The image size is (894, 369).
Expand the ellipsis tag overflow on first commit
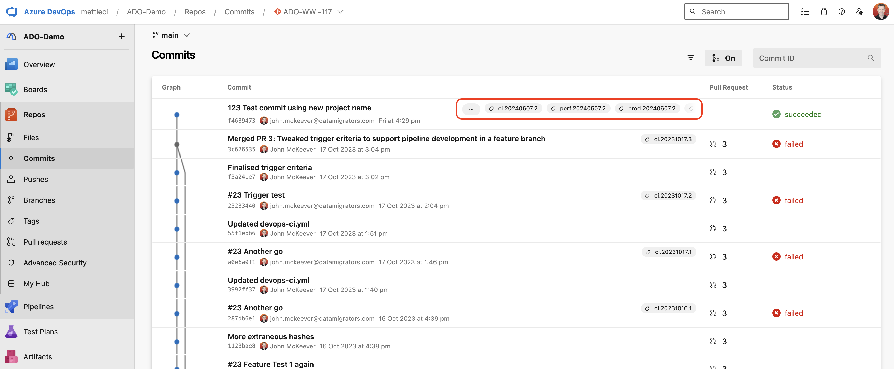pyautogui.click(x=471, y=109)
